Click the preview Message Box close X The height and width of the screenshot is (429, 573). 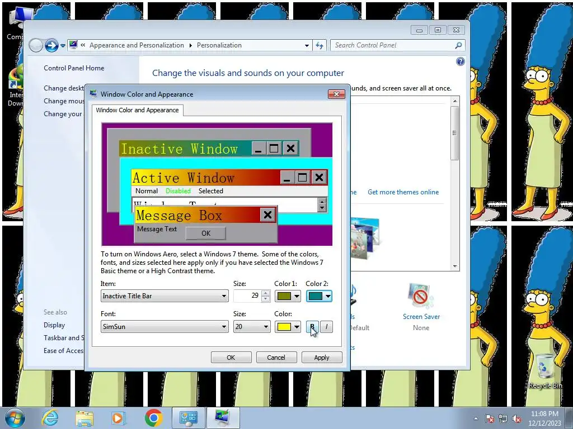click(267, 215)
